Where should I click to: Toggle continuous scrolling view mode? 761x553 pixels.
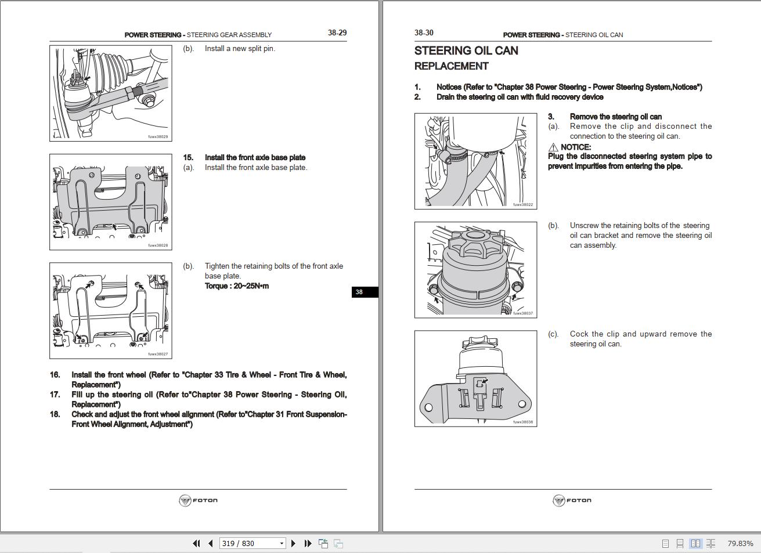pos(680,543)
